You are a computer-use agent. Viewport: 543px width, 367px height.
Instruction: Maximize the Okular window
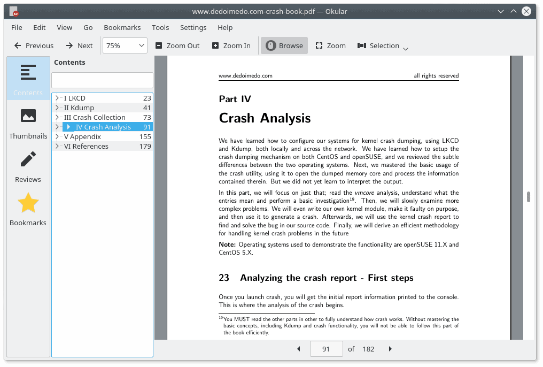pyautogui.click(x=513, y=11)
